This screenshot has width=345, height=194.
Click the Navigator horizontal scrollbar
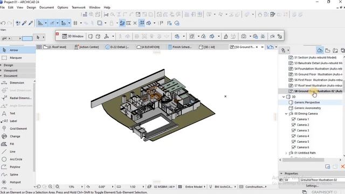click(303, 160)
